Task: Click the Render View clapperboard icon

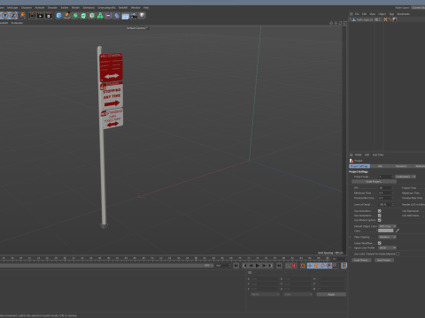Action: [x=32, y=16]
